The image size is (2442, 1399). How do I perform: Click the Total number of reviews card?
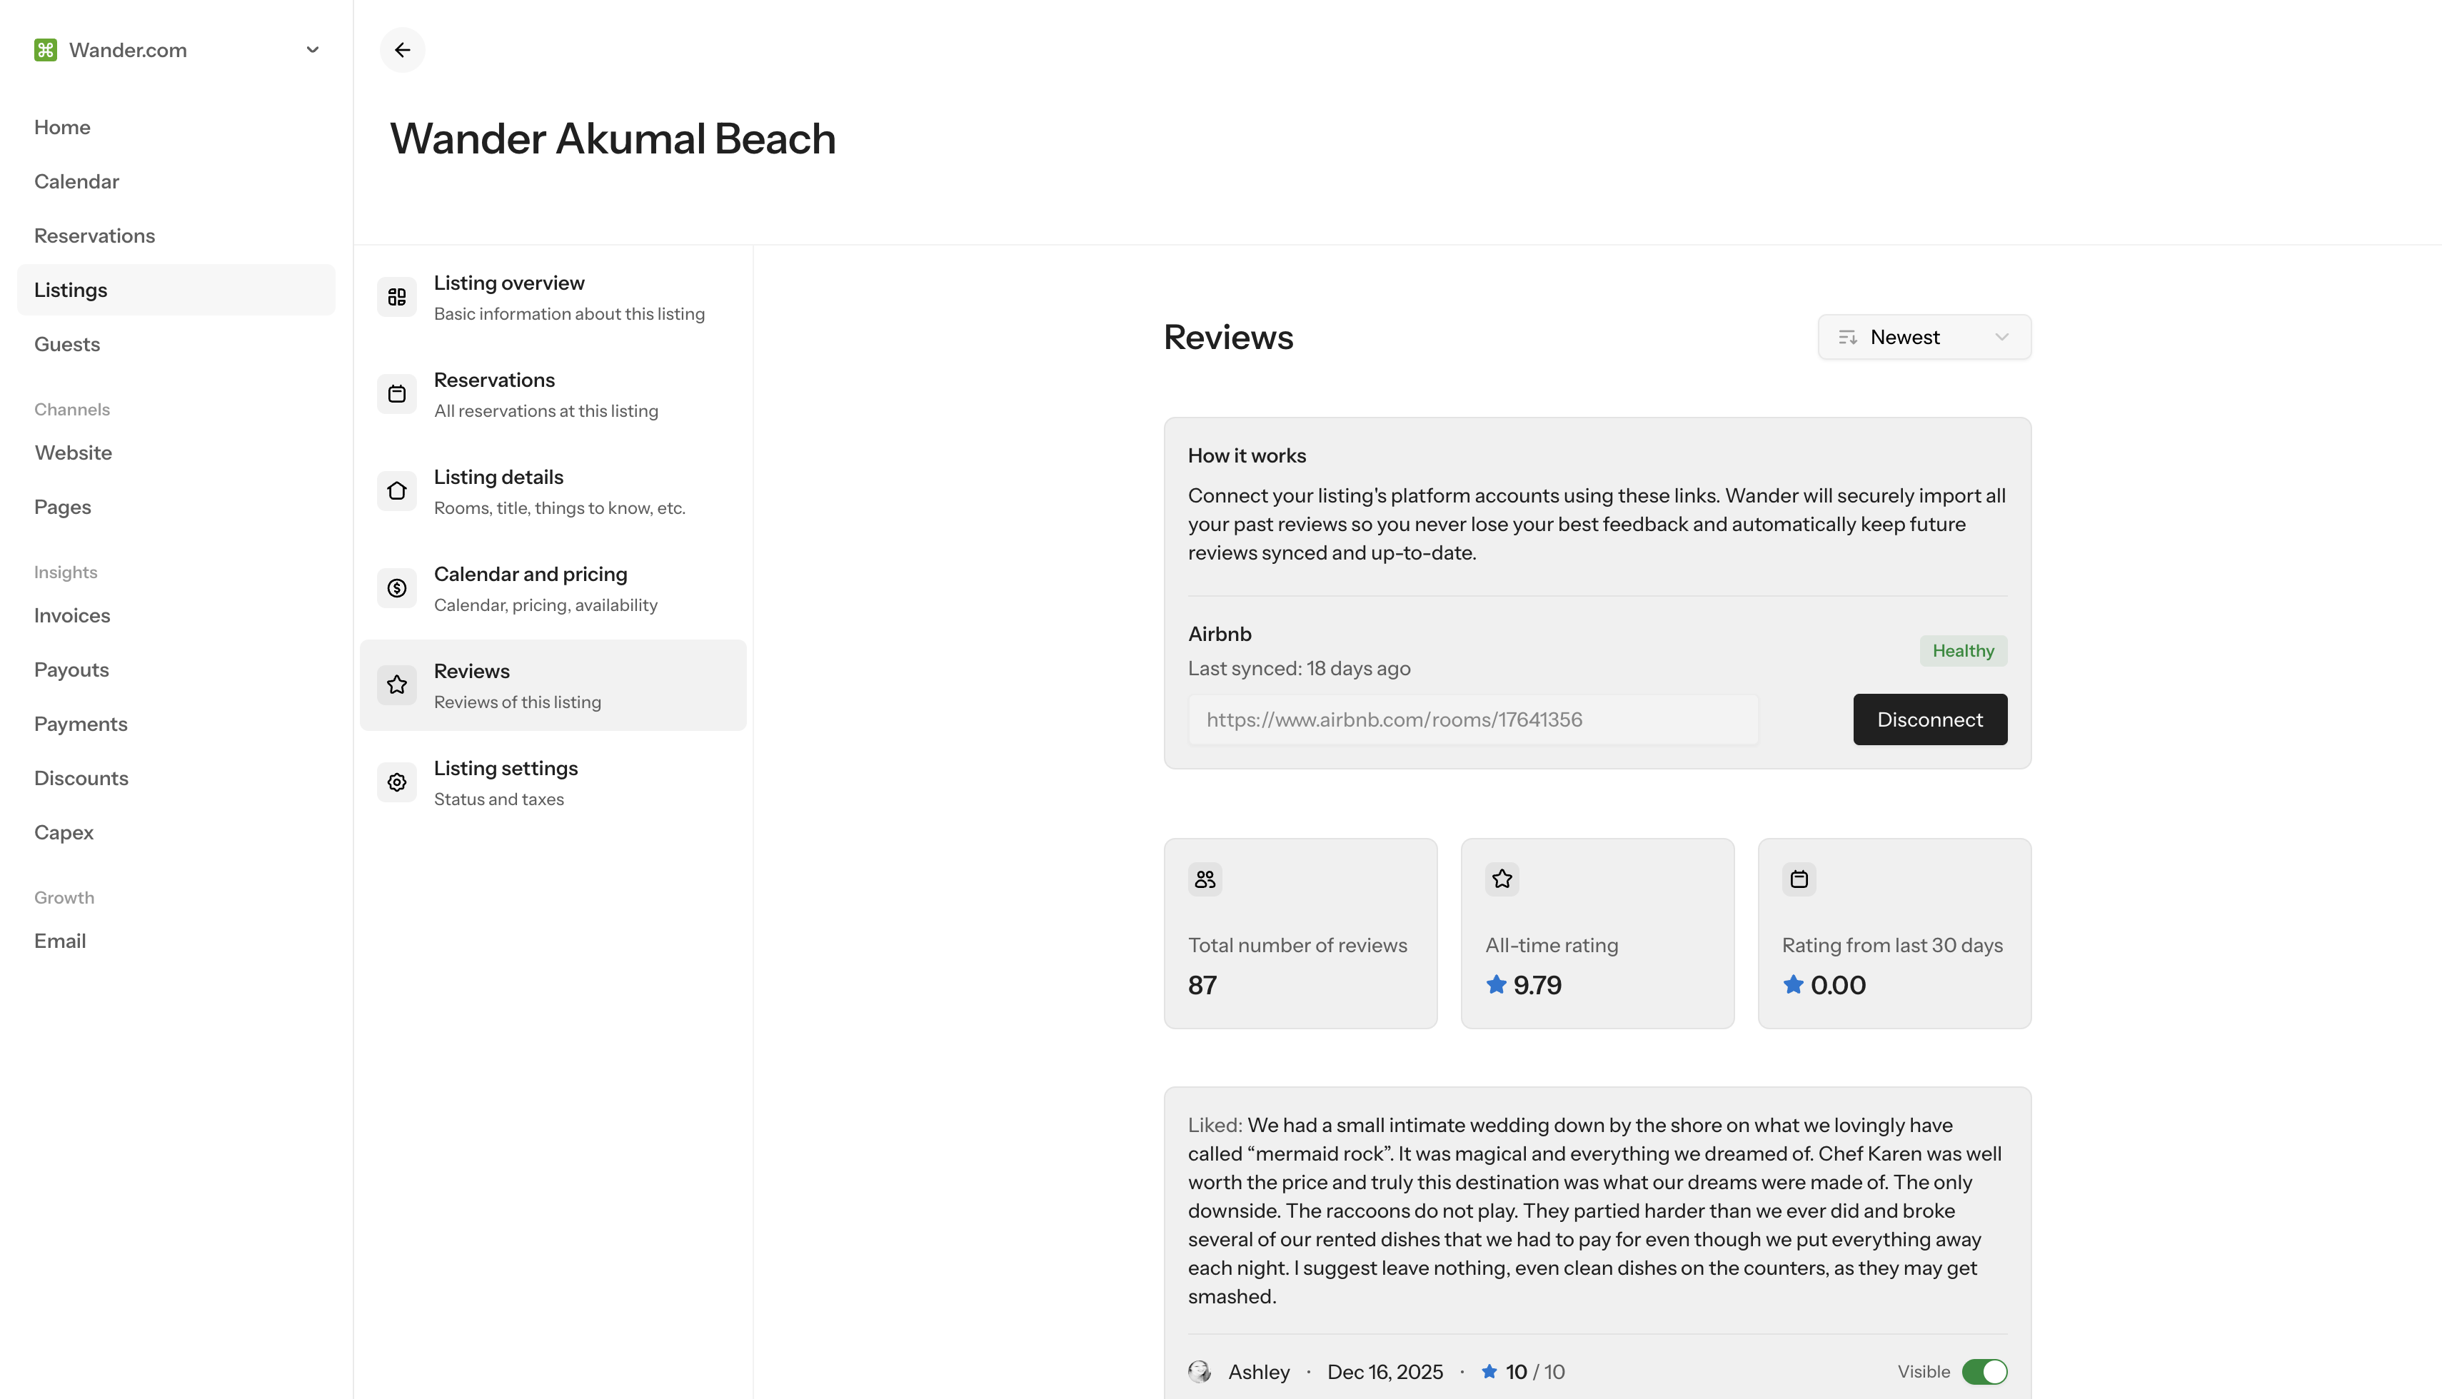click(1300, 933)
